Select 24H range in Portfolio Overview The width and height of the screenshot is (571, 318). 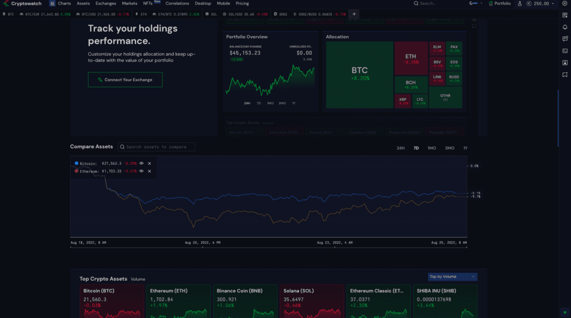pos(247,104)
